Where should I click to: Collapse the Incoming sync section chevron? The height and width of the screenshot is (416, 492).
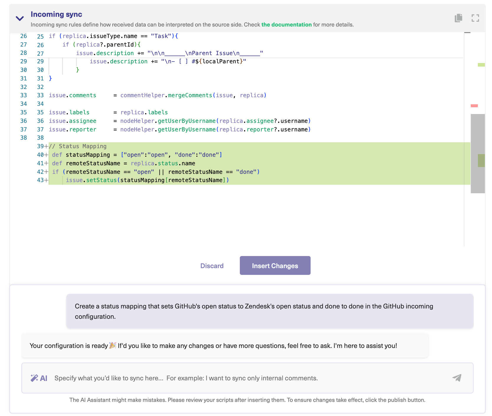20,19
